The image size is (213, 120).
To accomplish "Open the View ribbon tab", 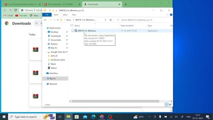I will [x=74, y=15].
